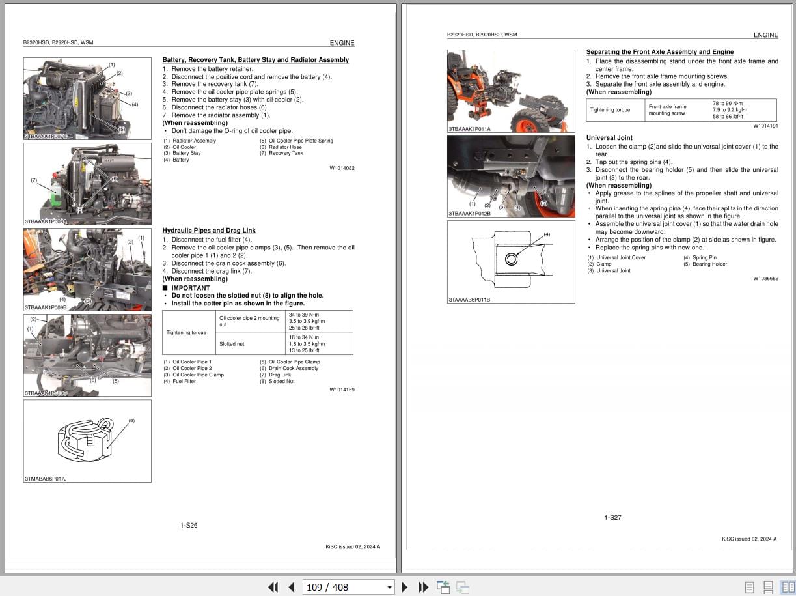Click reference code 'W1014082'
Image resolution: width=796 pixels, height=596 pixels.
[342, 168]
